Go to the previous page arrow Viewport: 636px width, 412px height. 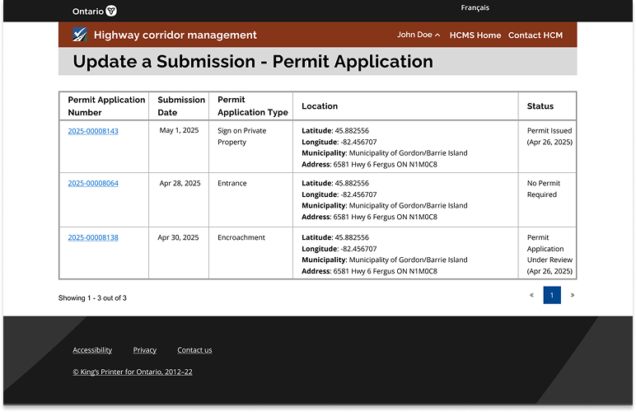pos(531,295)
